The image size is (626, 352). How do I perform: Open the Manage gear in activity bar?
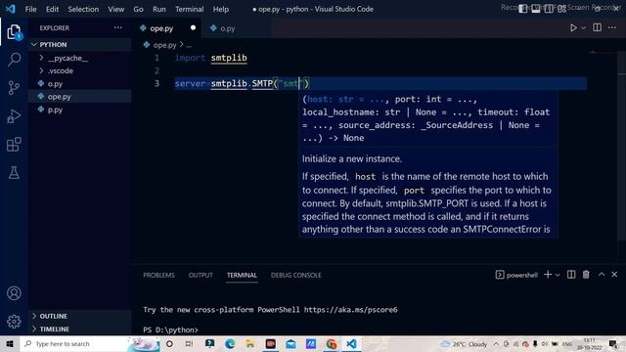(x=14, y=322)
